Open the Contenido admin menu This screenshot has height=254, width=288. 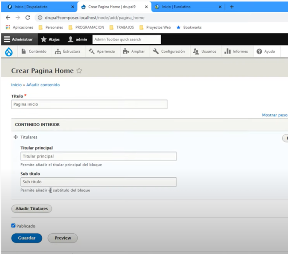click(34, 51)
